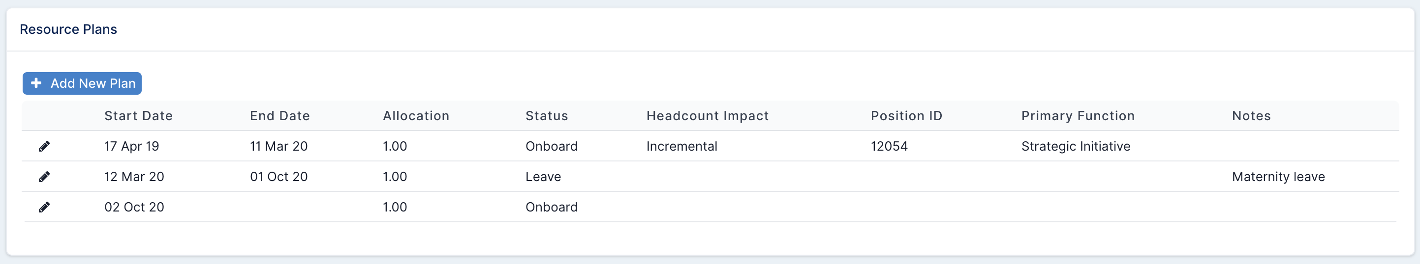Click the Notes column header
Screen dimensions: 1420x264
(x=1251, y=116)
